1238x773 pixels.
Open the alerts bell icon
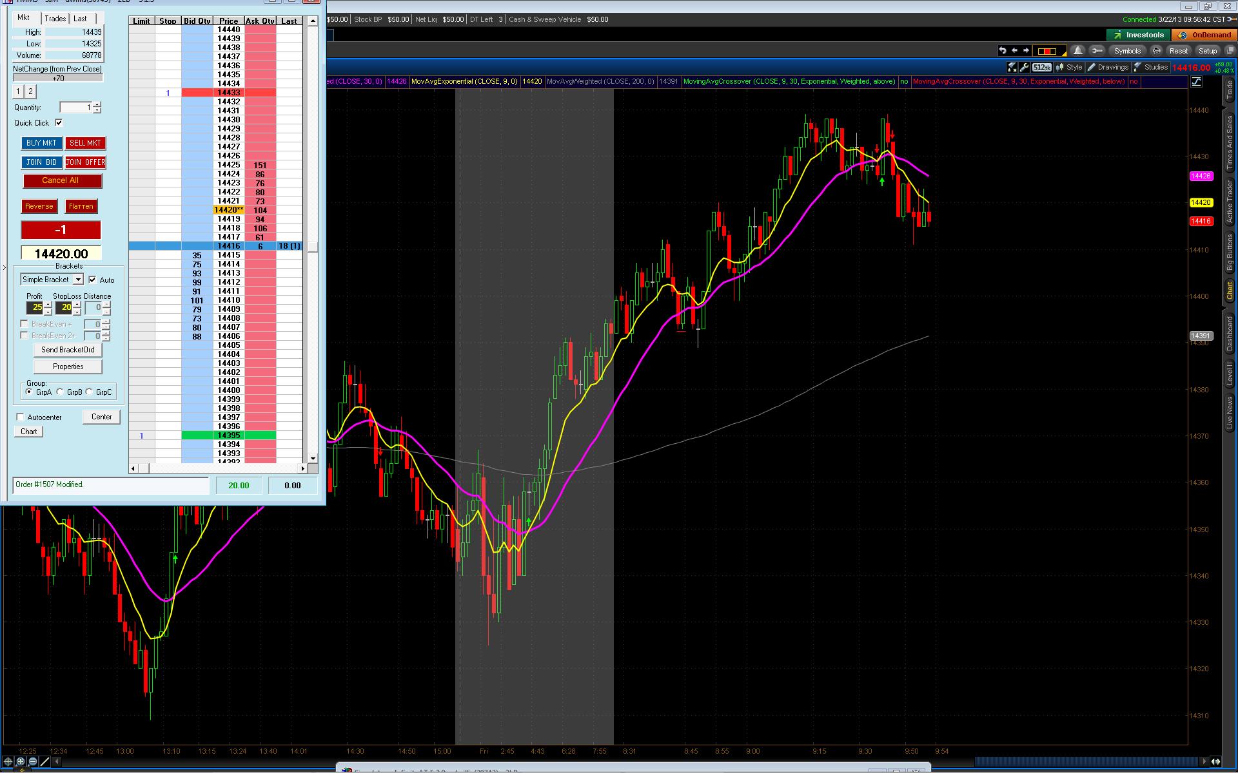(1078, 51)
